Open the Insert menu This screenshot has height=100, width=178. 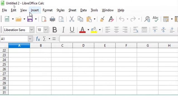point(35,10)
